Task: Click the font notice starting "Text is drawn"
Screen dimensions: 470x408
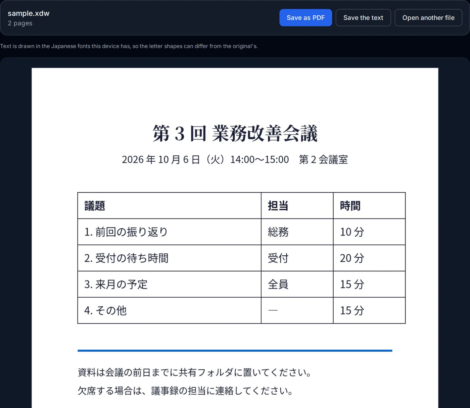Action: coord(129,46)
